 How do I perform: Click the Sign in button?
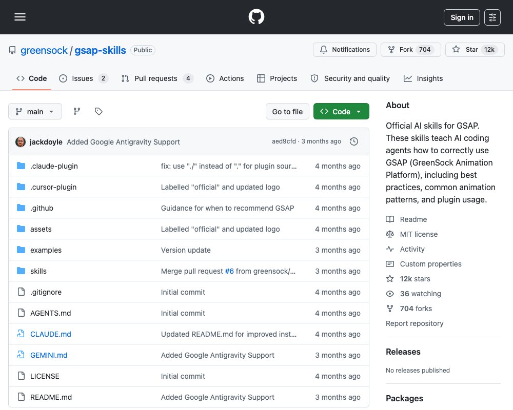(462, 17)
